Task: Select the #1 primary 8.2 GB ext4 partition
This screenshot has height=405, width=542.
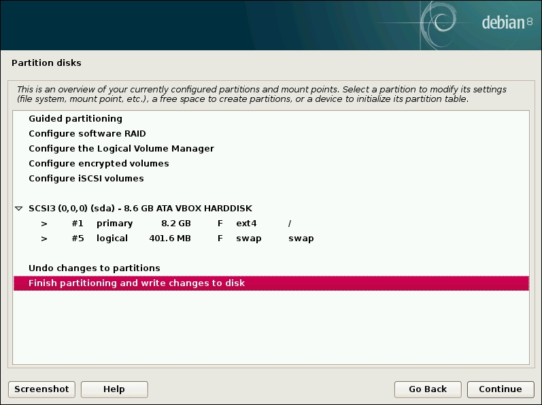Action: (x=271, y=224)
